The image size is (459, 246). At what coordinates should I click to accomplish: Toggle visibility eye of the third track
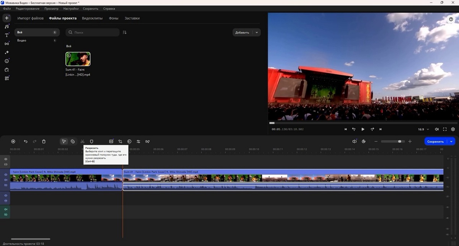[x=6, y=195]
